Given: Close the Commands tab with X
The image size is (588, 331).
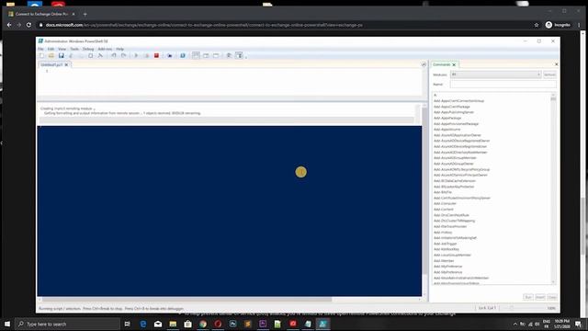Looking at the screenshot, I should 454,64.
